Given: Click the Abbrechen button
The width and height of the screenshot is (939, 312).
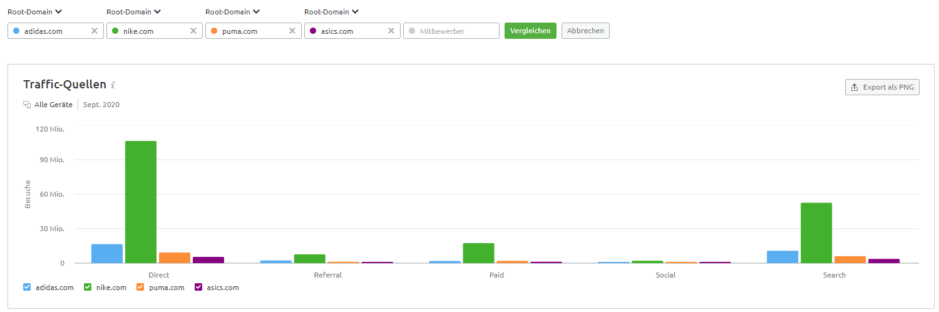Looking at the screenshot, I should pyautogui.click(x=585, y=31).
